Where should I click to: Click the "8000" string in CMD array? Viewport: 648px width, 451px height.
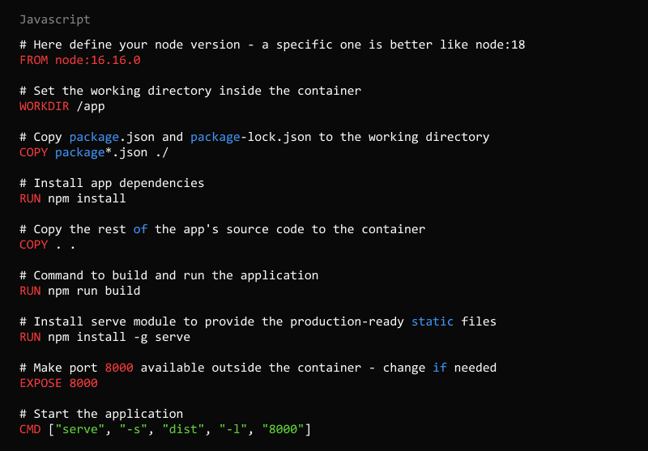(x=283, y=429)
